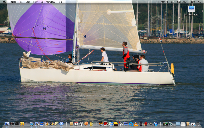The image size is (204, 128).
Task: Open Terminal in the Dock
Action: (x=17, y=124)
